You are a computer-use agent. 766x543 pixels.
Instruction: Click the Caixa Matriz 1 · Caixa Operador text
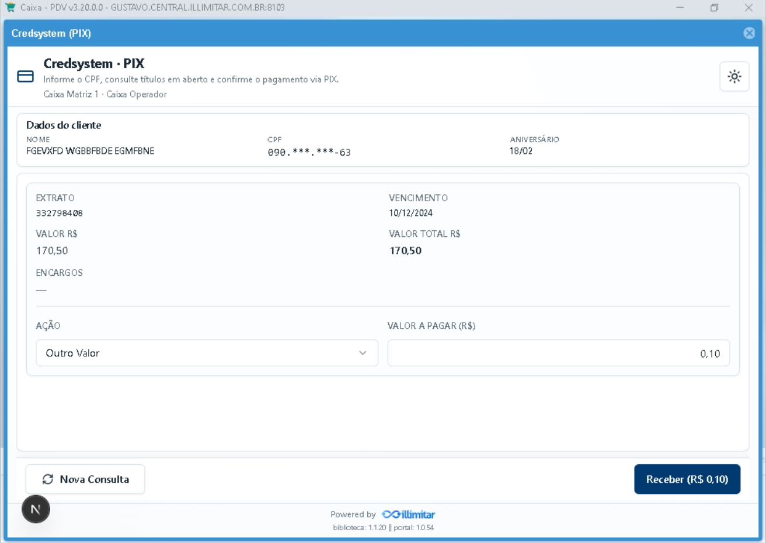coord(105,94)
